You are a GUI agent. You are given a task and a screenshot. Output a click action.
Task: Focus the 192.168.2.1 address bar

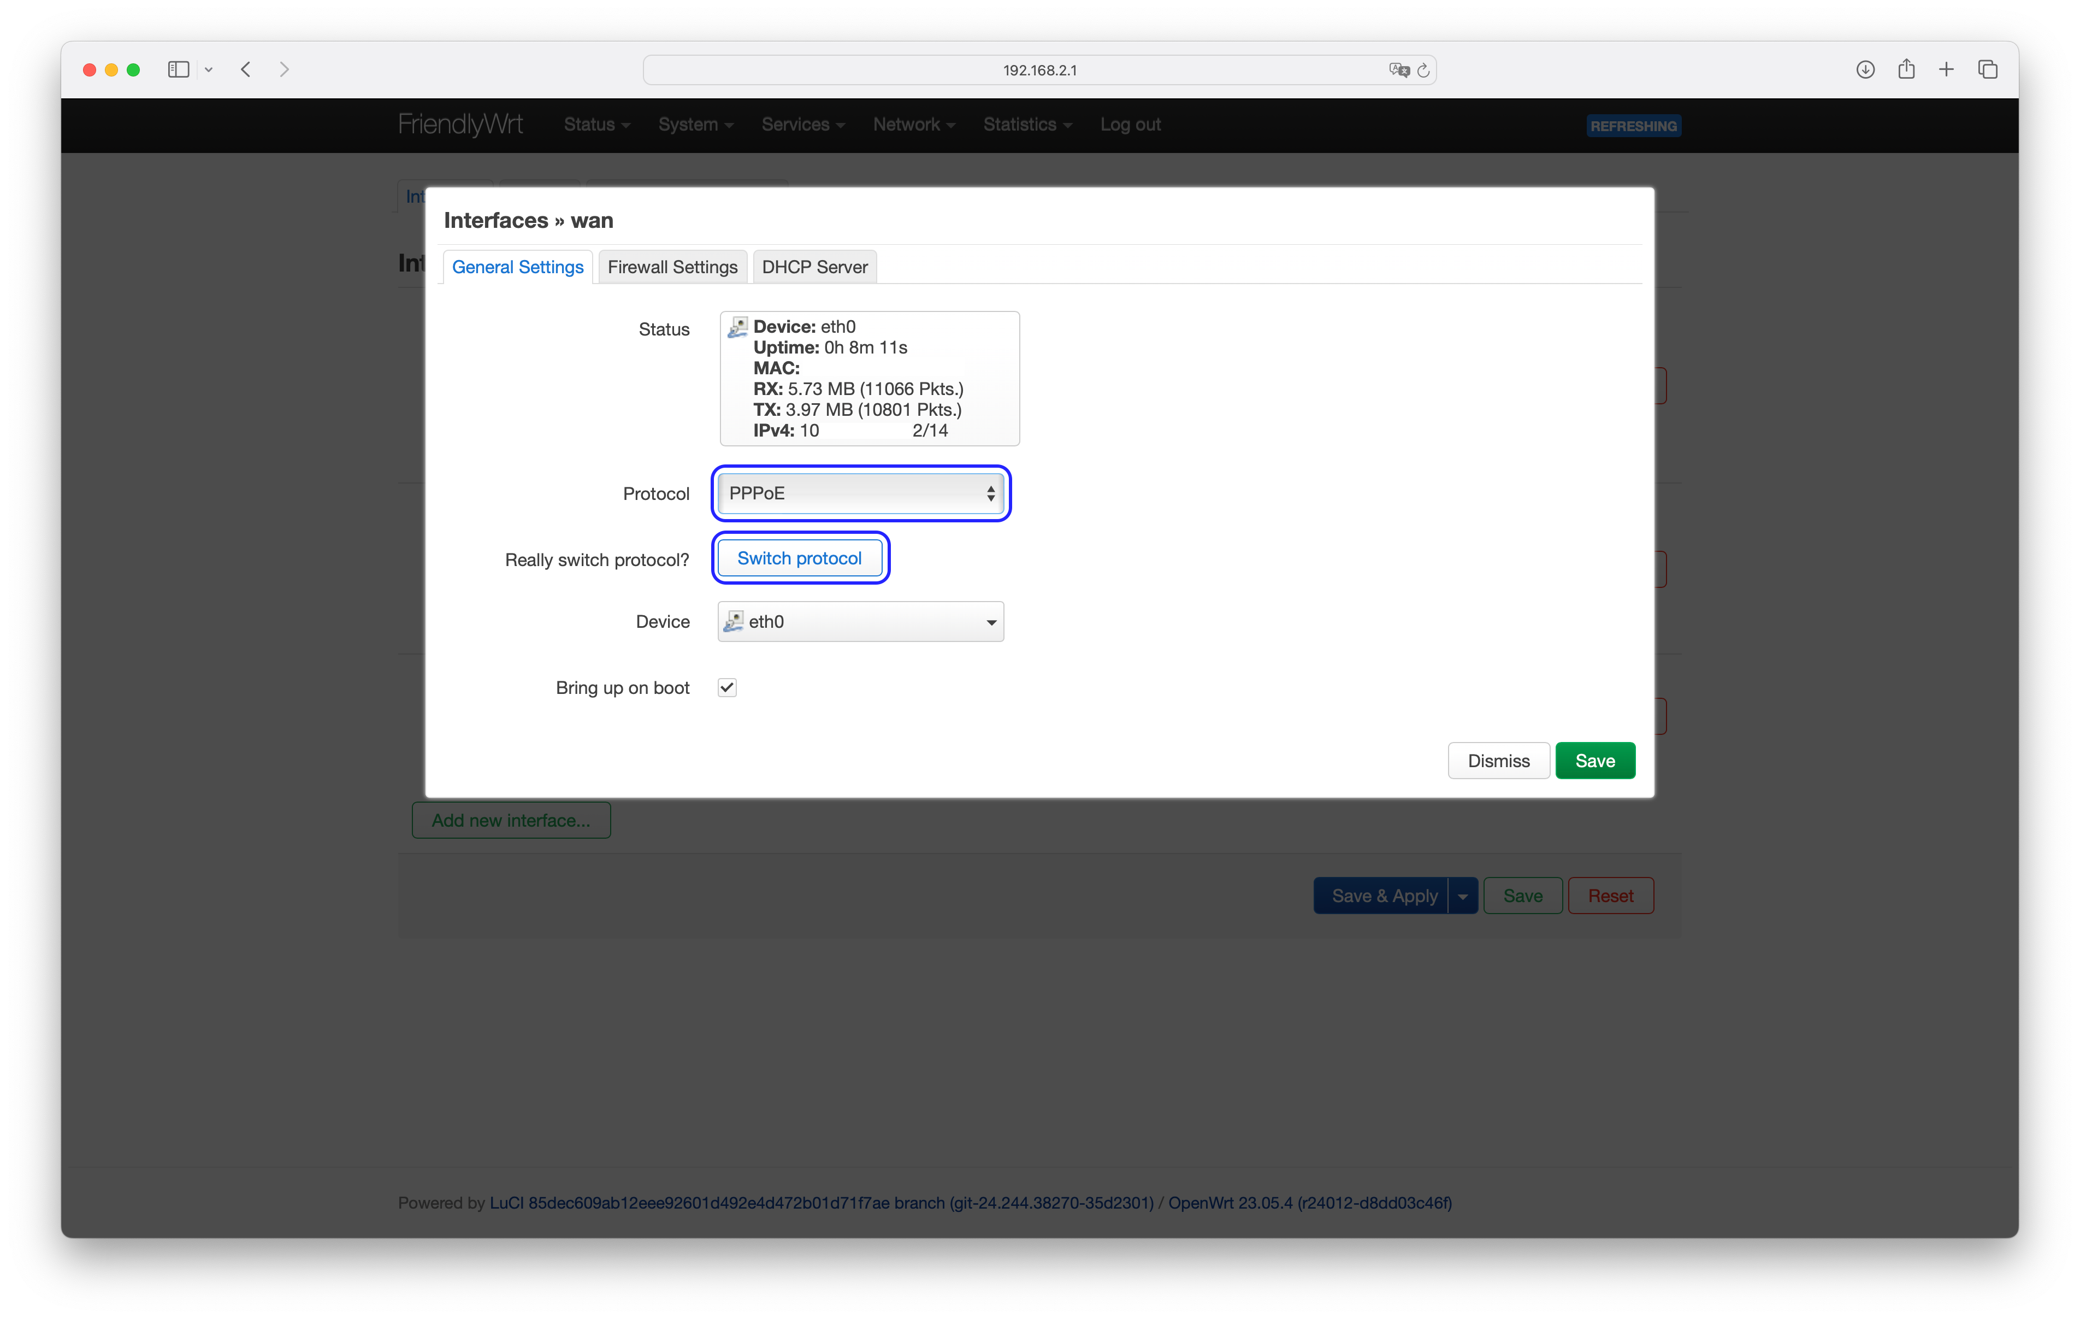[x=1039, y=70]
